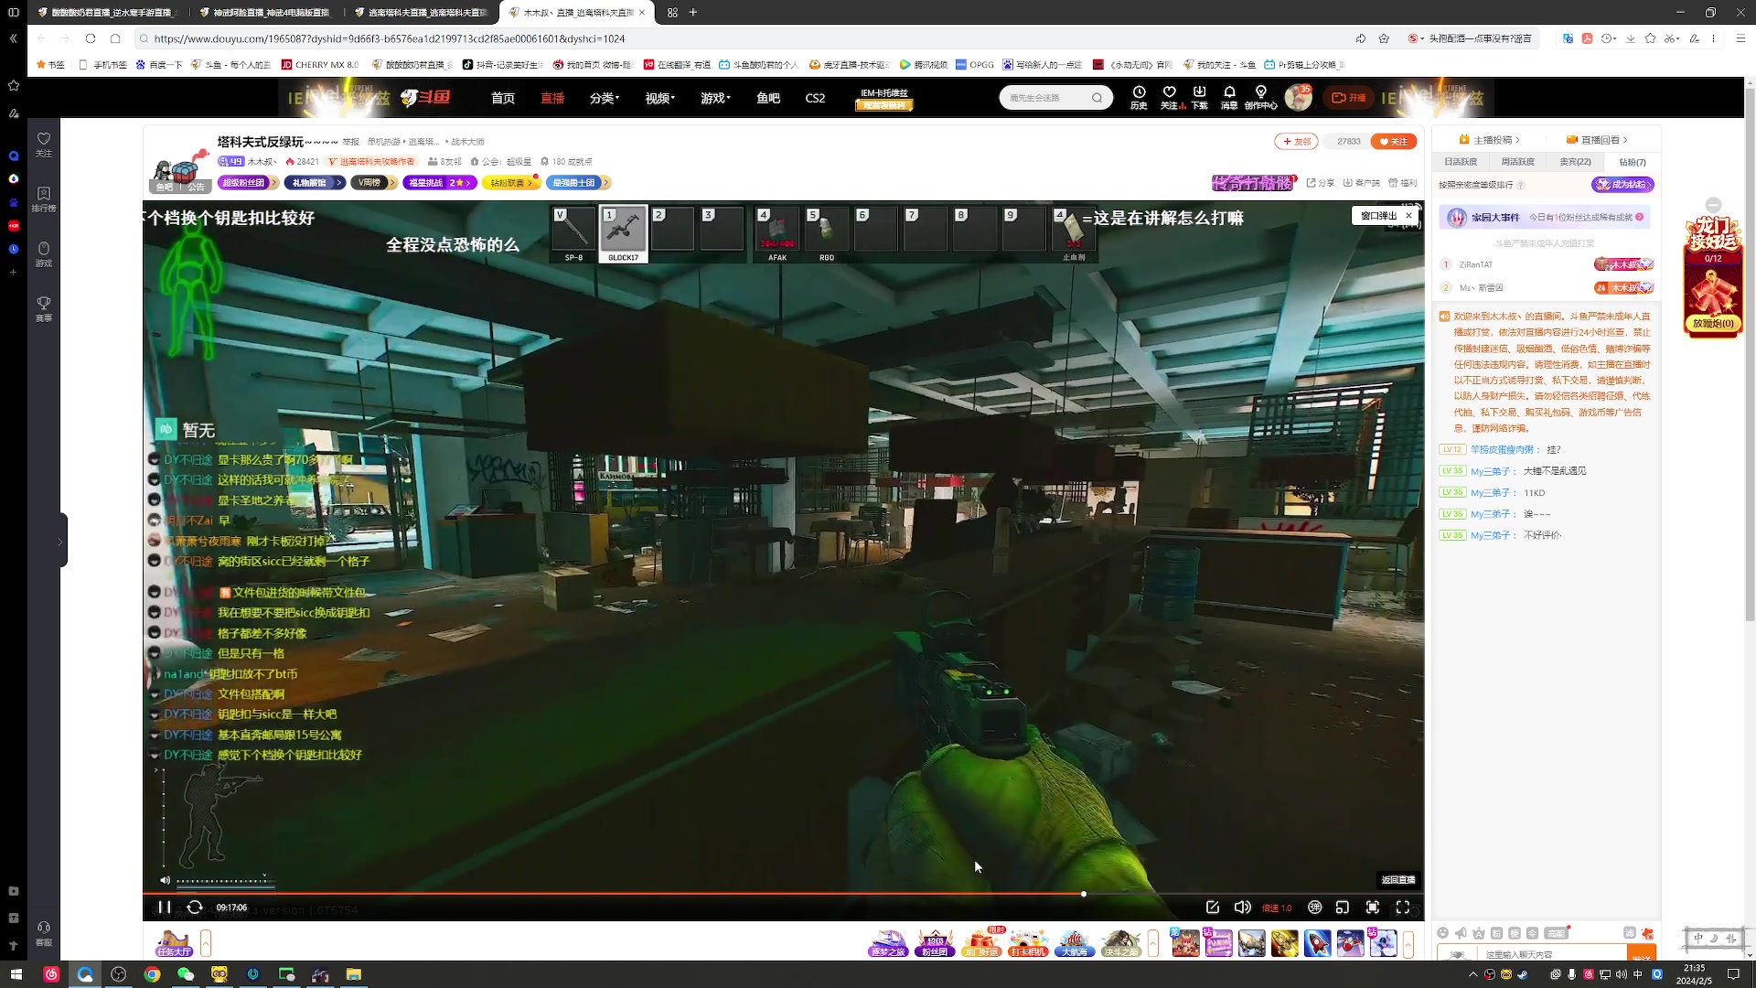1756x988 pixels.
Task: Open 消息 notification bell icon
Action: 1229,98
